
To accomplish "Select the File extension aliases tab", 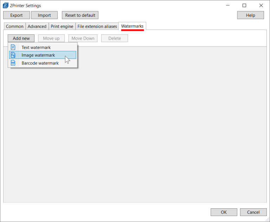I will [x=97, y=26].
